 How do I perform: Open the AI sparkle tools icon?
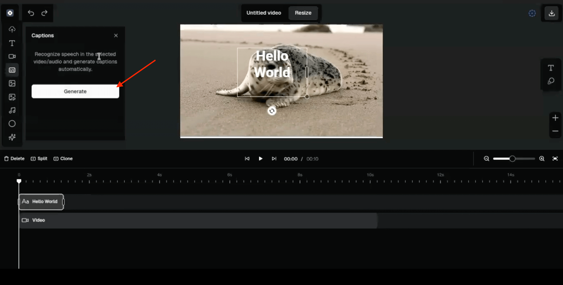[12, 137]
